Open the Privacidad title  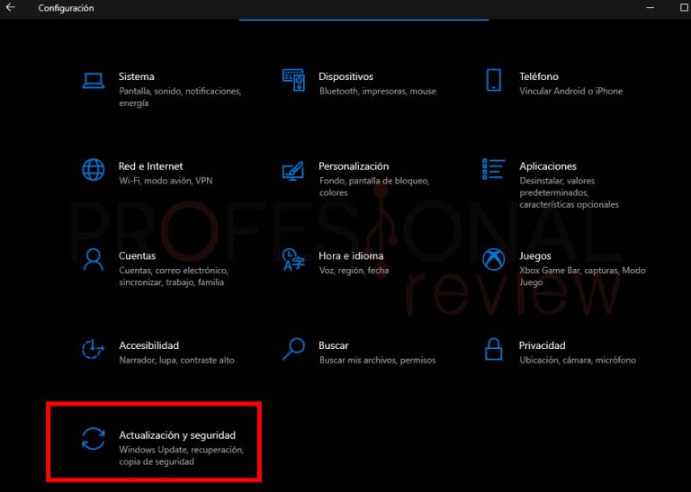(x=542, y=345)
